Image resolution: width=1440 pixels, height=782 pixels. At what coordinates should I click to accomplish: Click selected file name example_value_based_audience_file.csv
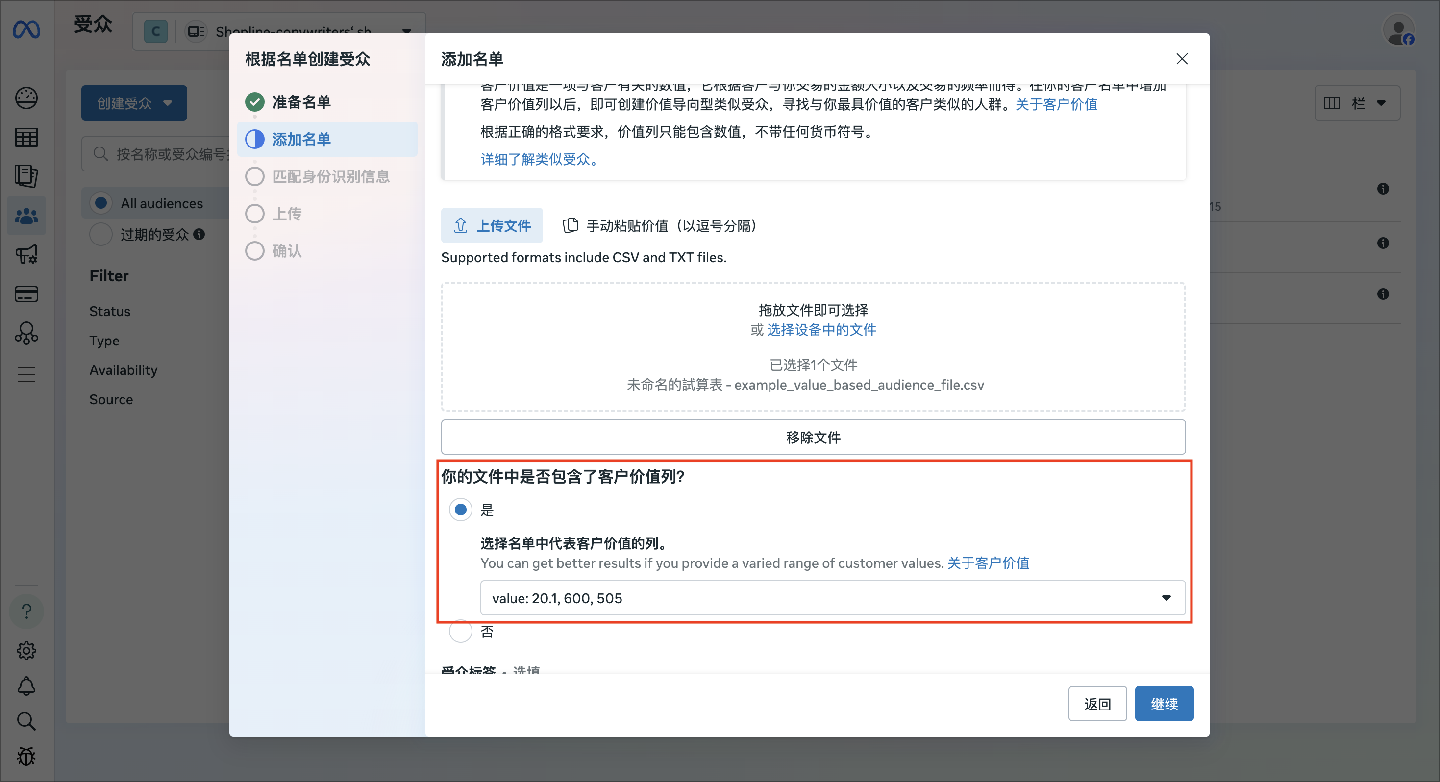(x=805, y=385)
